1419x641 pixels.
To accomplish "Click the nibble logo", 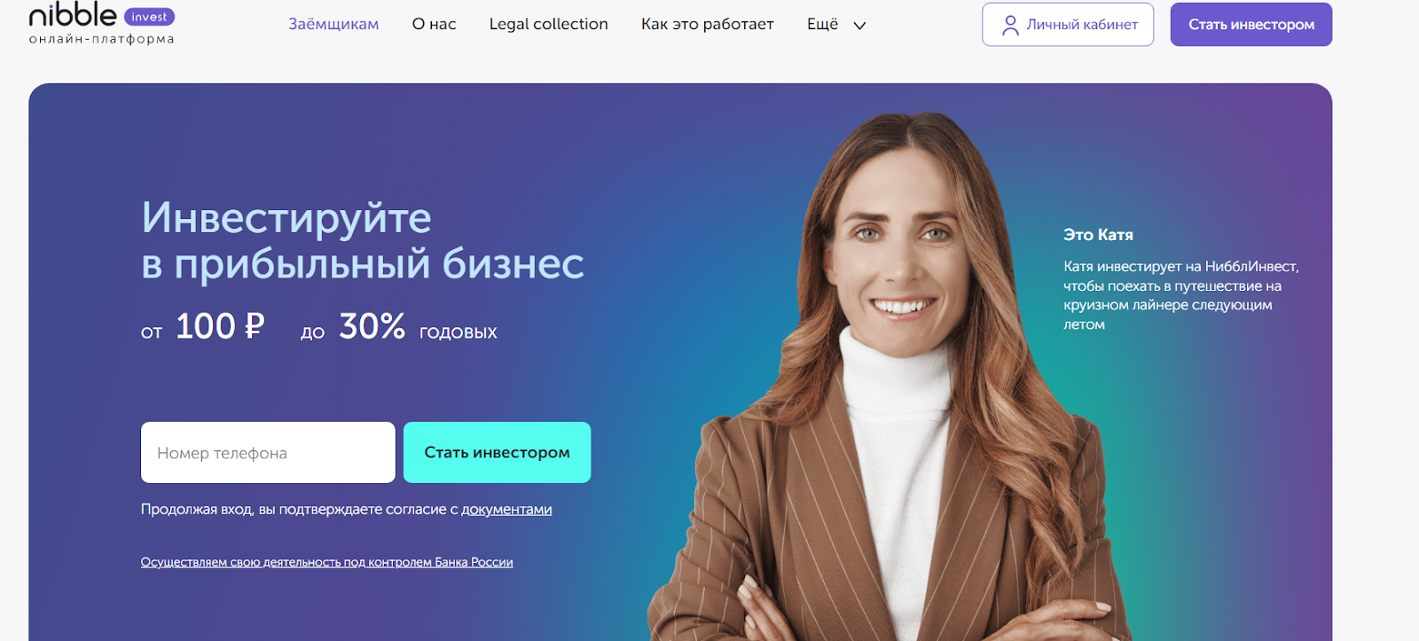I will coord(73,14).
